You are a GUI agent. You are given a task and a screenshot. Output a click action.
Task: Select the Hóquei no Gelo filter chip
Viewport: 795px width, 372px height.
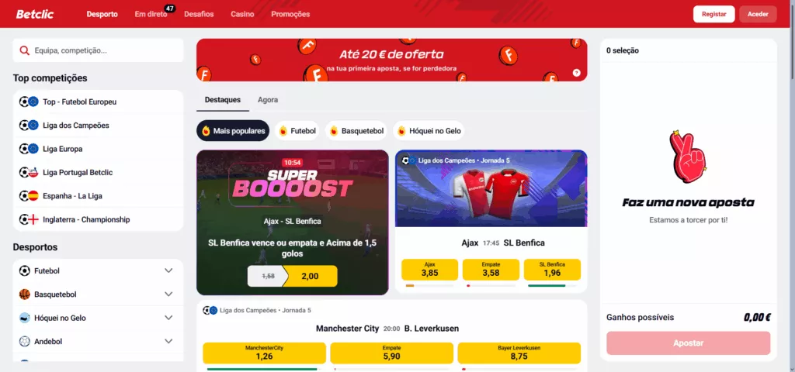(429, 131)
